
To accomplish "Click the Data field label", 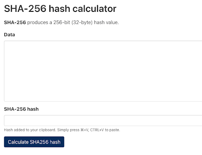I will (9, 35).
